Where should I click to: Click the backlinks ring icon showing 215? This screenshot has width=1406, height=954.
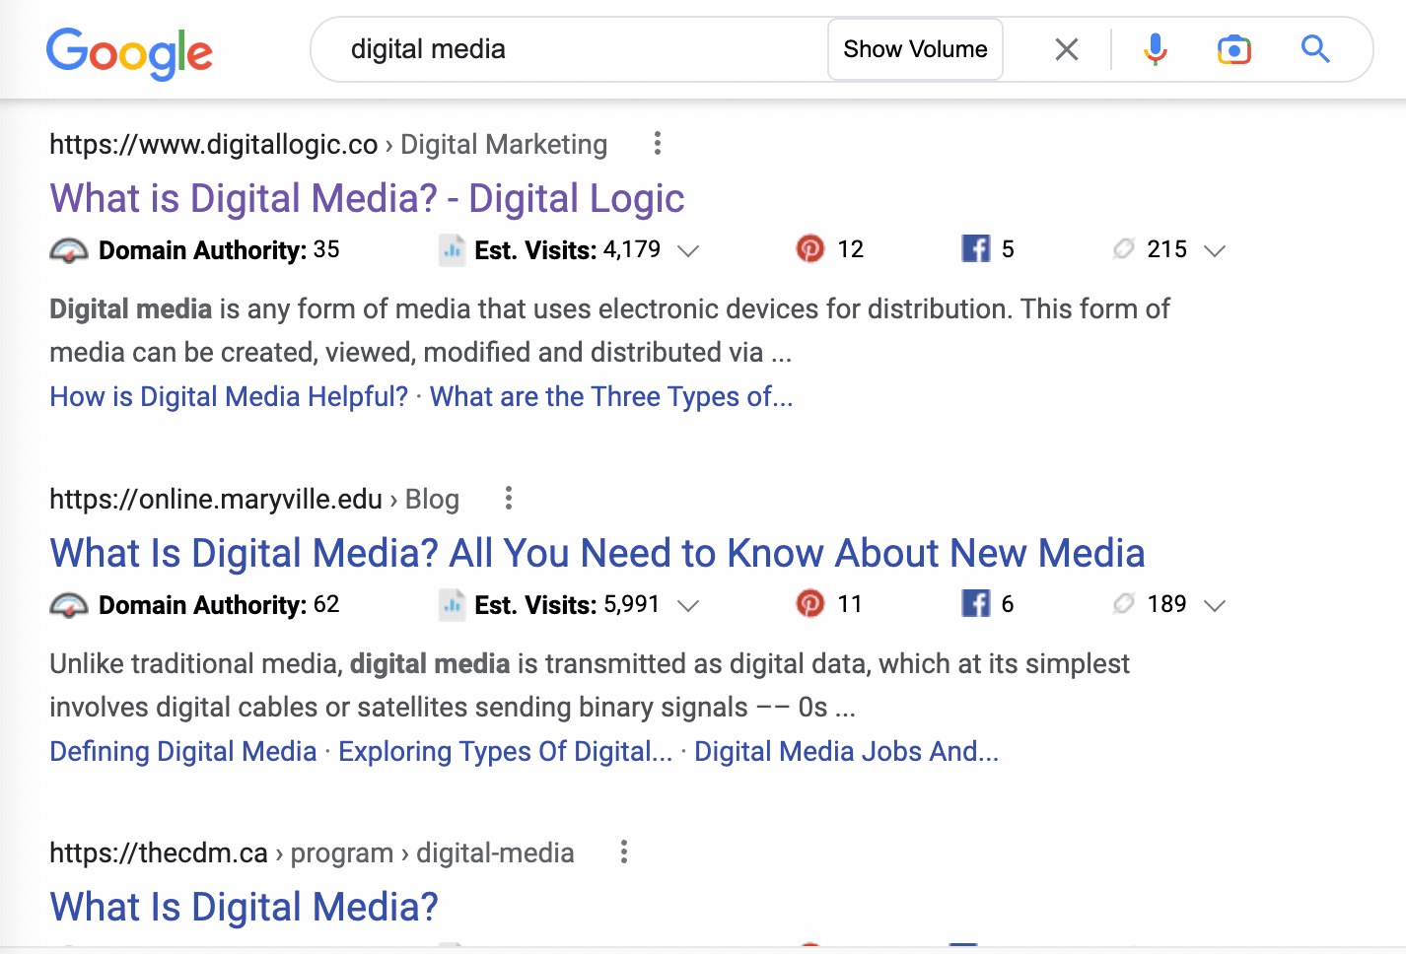(x=1123, y=248)
